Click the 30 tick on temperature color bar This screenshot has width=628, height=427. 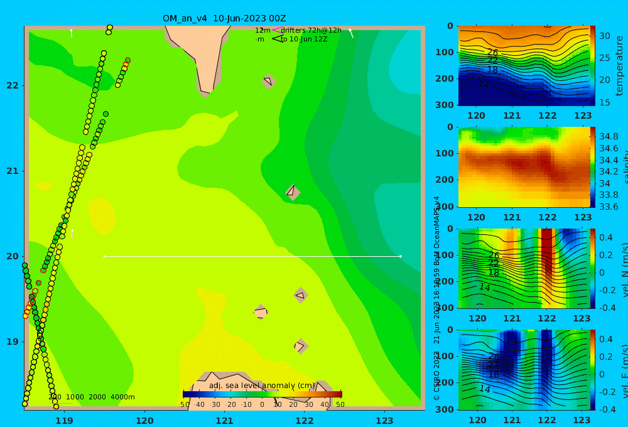click(604, 36)
